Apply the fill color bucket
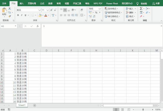The width and height of the screenshot is (163, 111). (40, 15)
